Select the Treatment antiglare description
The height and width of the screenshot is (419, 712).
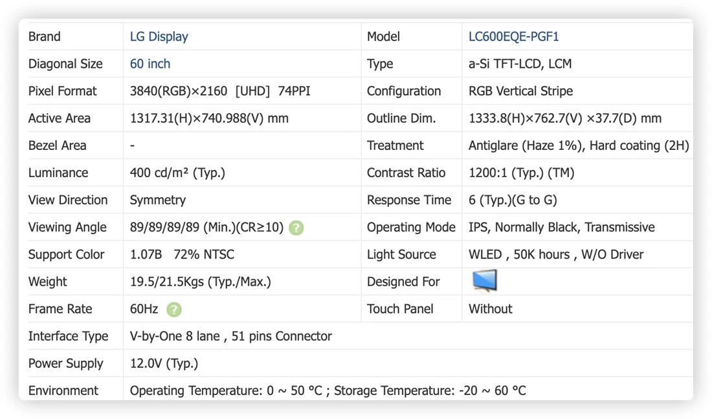pyautogui.click(x=579, y=145)
